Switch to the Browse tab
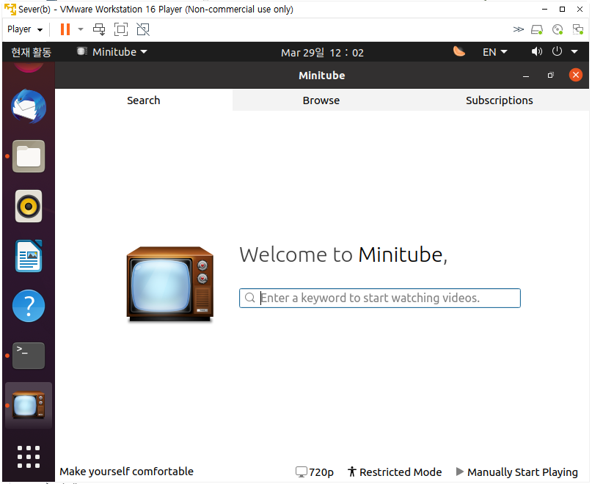 [x=321, y=100]
